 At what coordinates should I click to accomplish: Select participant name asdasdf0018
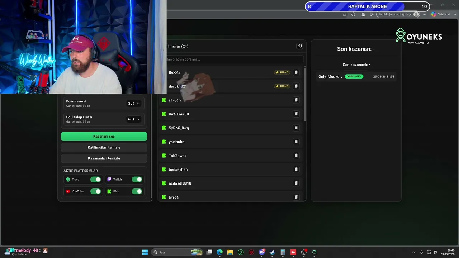click(x=180, y=183)
